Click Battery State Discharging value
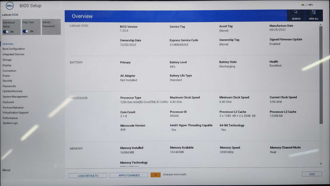This screenshot has height=186, width=330. point(227,66)
